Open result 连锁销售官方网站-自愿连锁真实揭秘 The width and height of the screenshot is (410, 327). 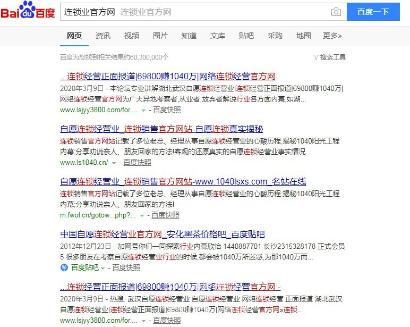pyautogui.click(x=161, y=129)
